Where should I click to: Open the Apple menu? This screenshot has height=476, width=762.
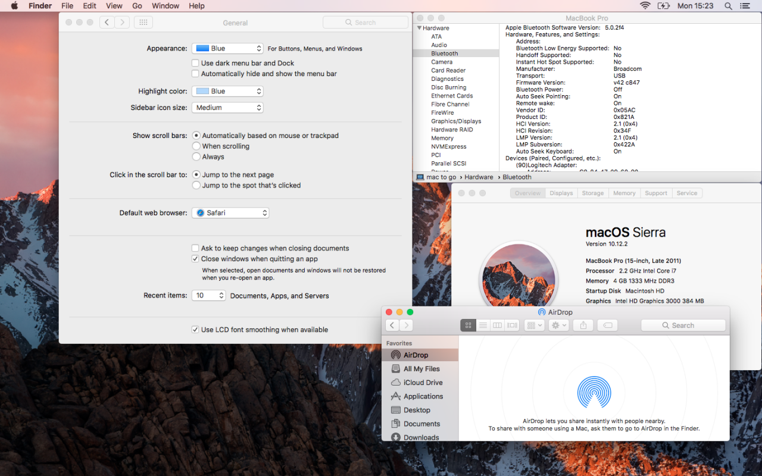click(14, 6)
